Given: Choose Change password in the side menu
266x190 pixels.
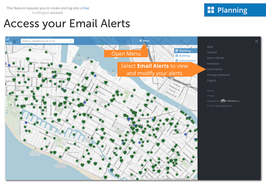Looking at the screenshot, I should pos(218,75).
